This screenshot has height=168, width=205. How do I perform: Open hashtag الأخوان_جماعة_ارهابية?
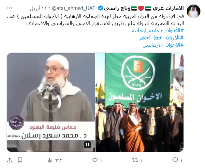[x=157, y=31]
